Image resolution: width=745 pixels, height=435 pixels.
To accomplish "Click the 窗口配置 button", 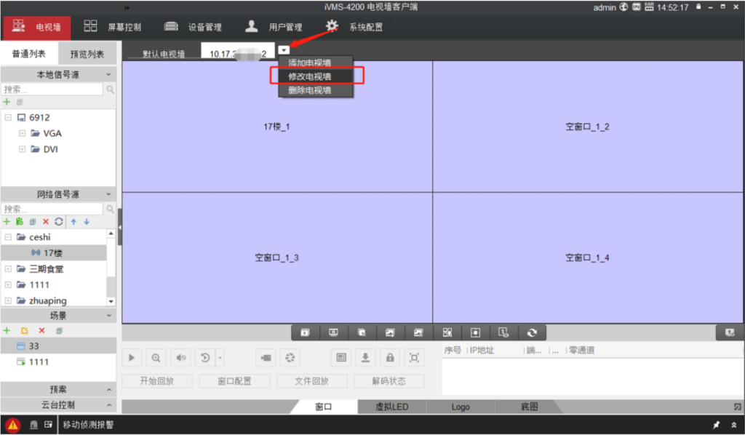I will coord(234,381).
